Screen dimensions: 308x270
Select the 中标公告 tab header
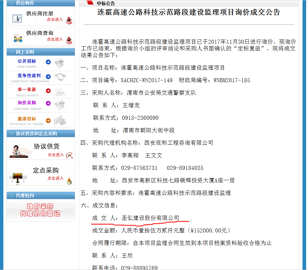[106, 3]
